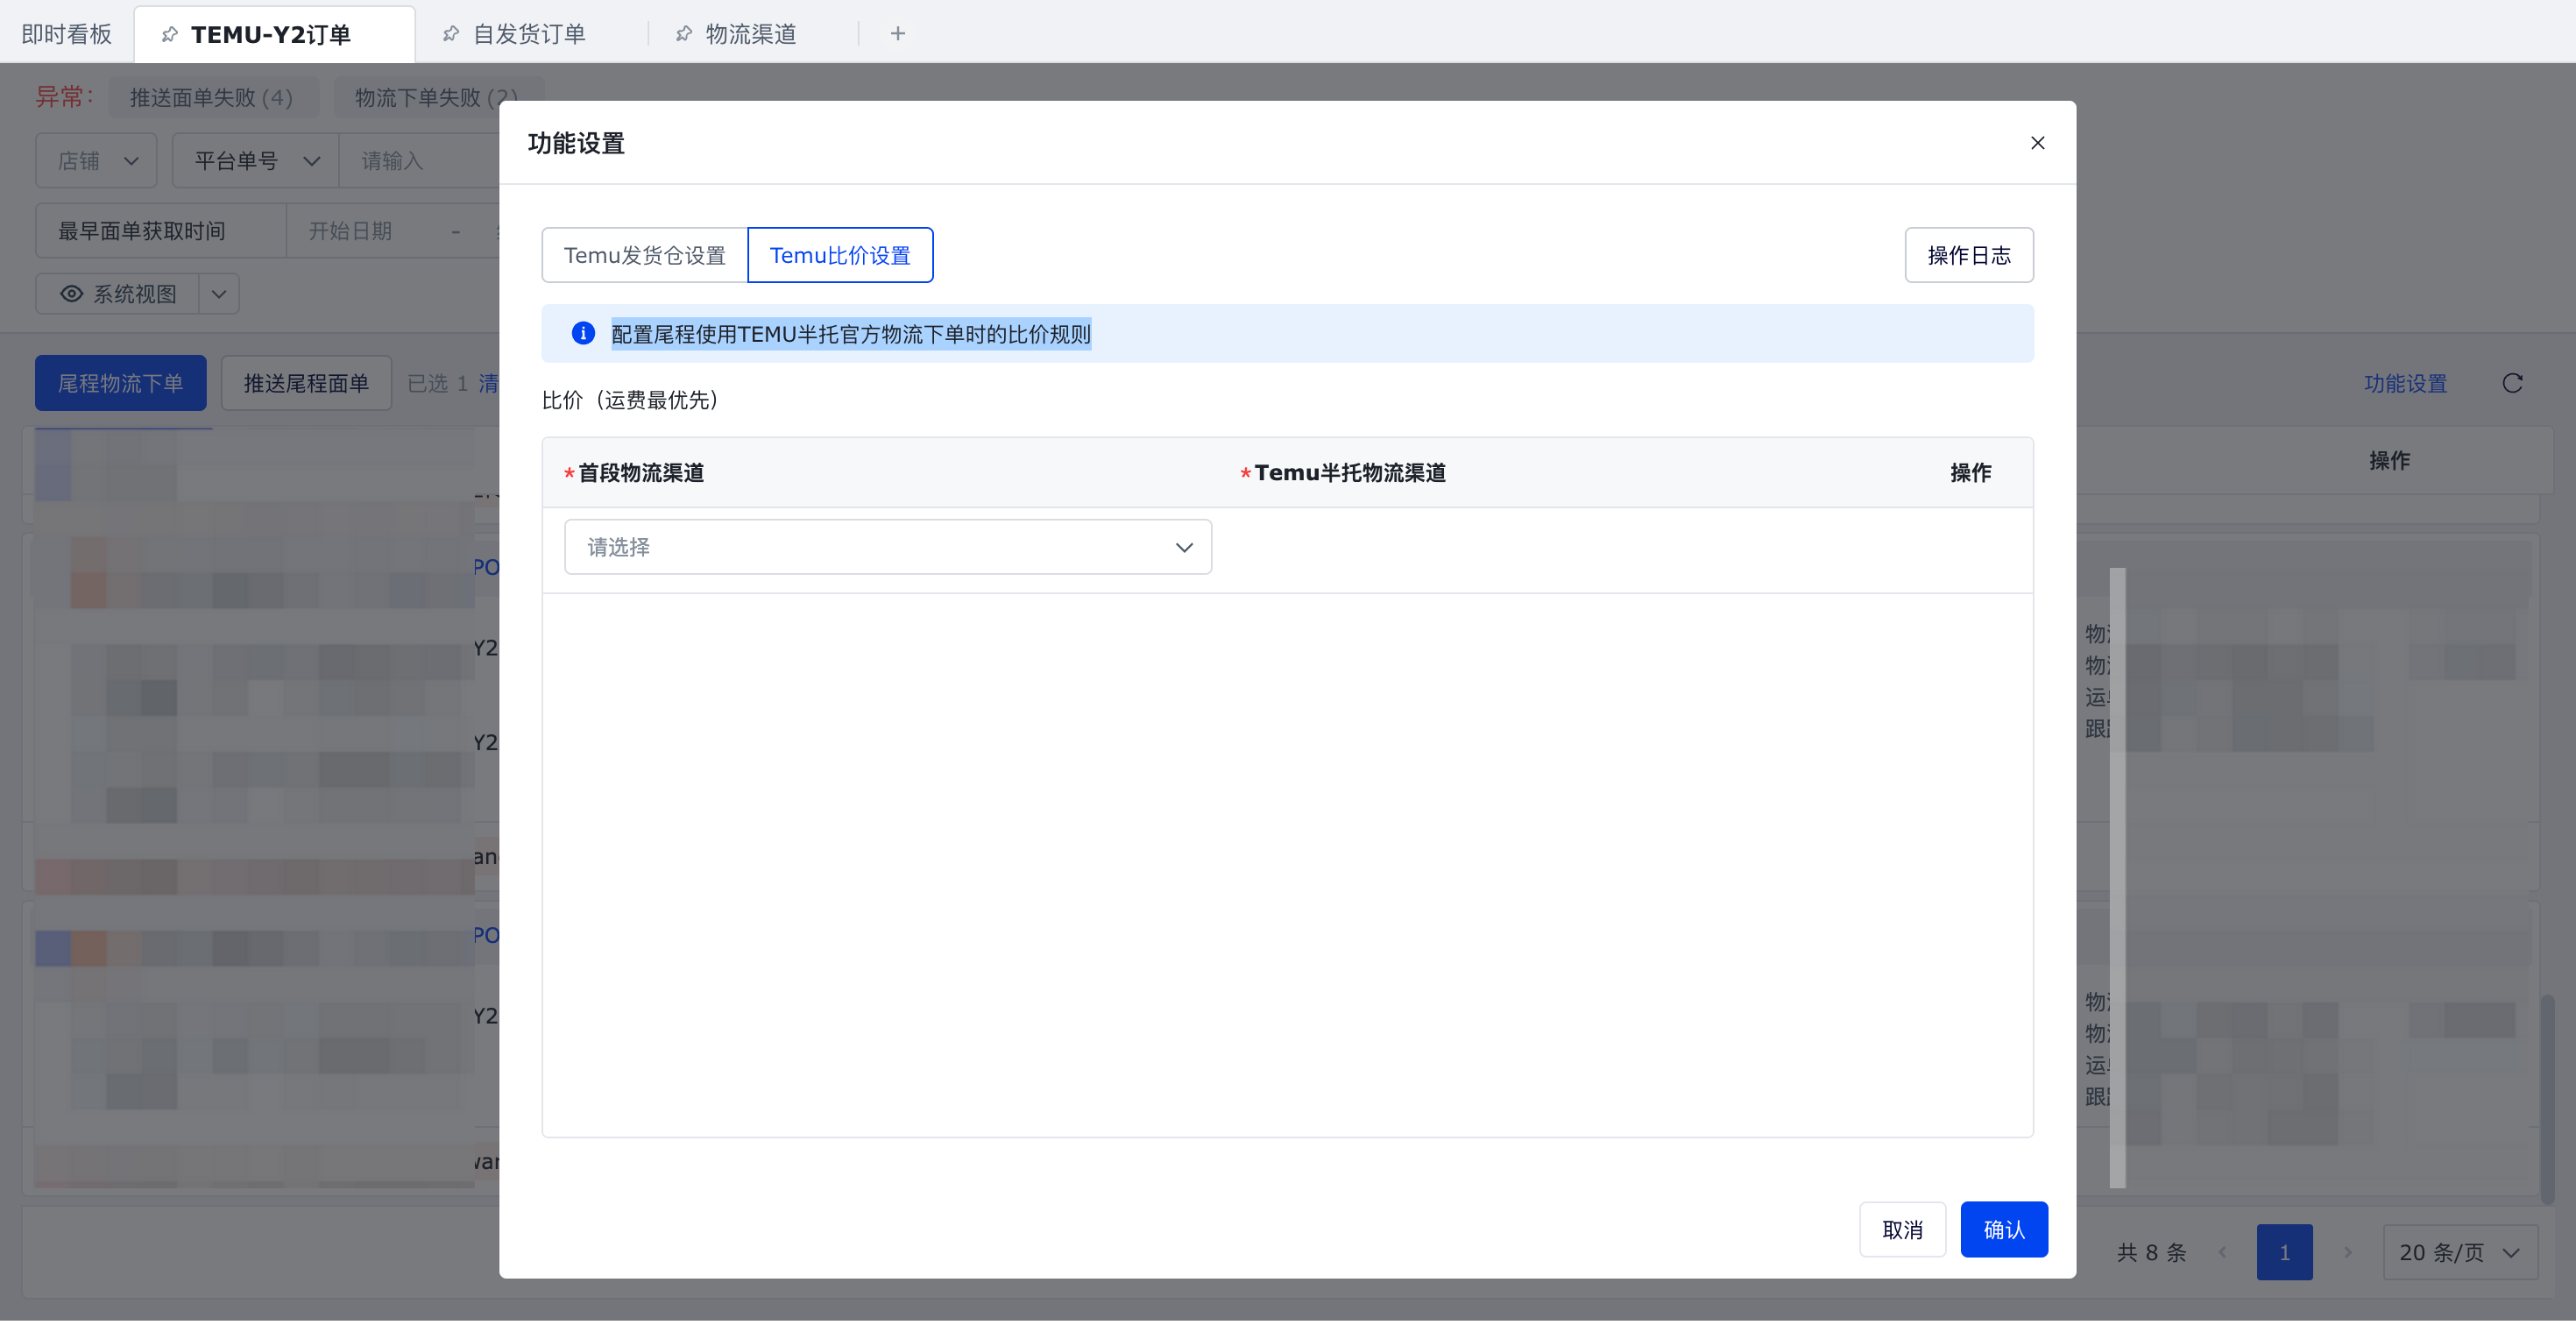Image resolution: width=2576 pixels, height=1325 pixels.
Task: Expand 系统视图 chevron menu
Action: 219,294
